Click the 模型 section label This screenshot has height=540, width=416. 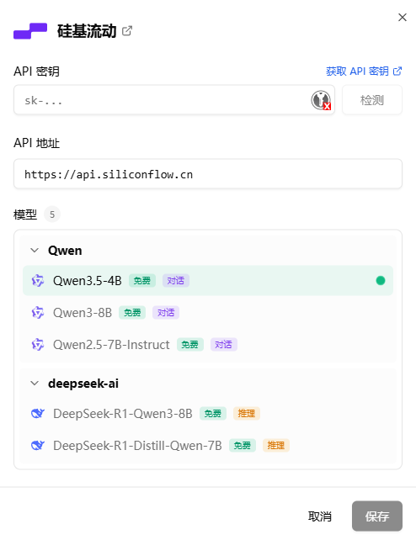tap(24, 214)
